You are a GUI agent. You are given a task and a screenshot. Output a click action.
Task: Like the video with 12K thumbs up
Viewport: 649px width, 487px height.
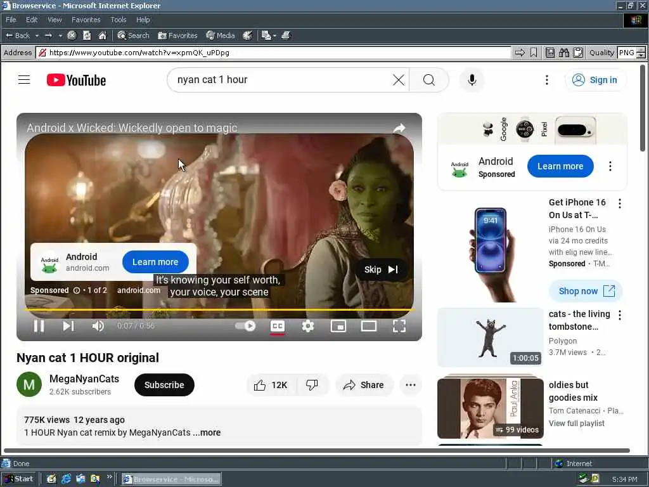point(270,385)
